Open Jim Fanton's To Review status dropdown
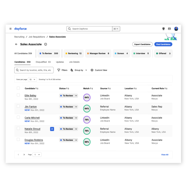Viewport: 188px width, 188px height. point(69,107)
